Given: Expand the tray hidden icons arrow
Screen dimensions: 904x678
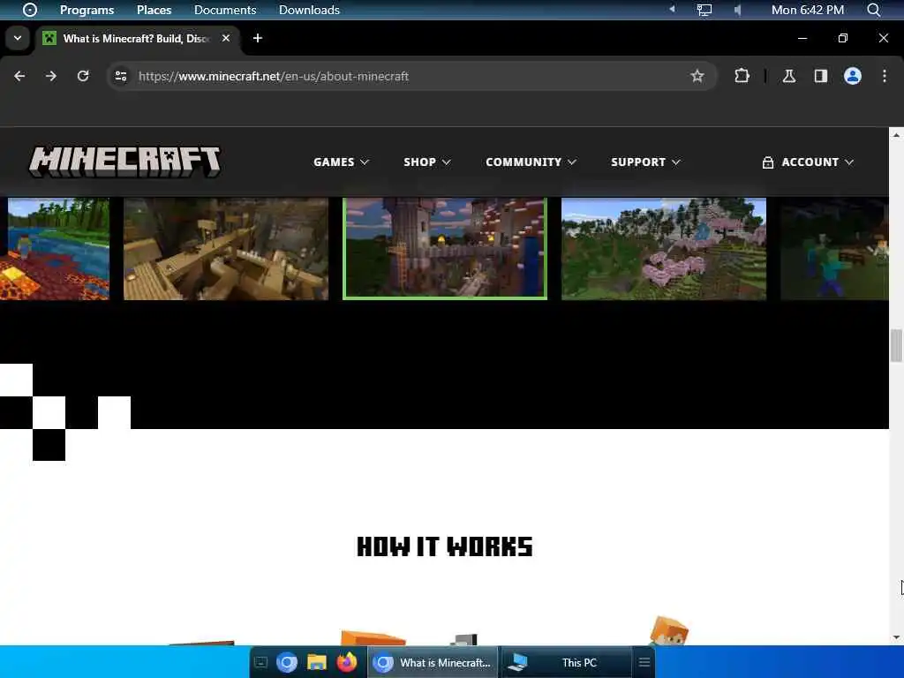Looking at the screenshot, I should coord(672,9).
